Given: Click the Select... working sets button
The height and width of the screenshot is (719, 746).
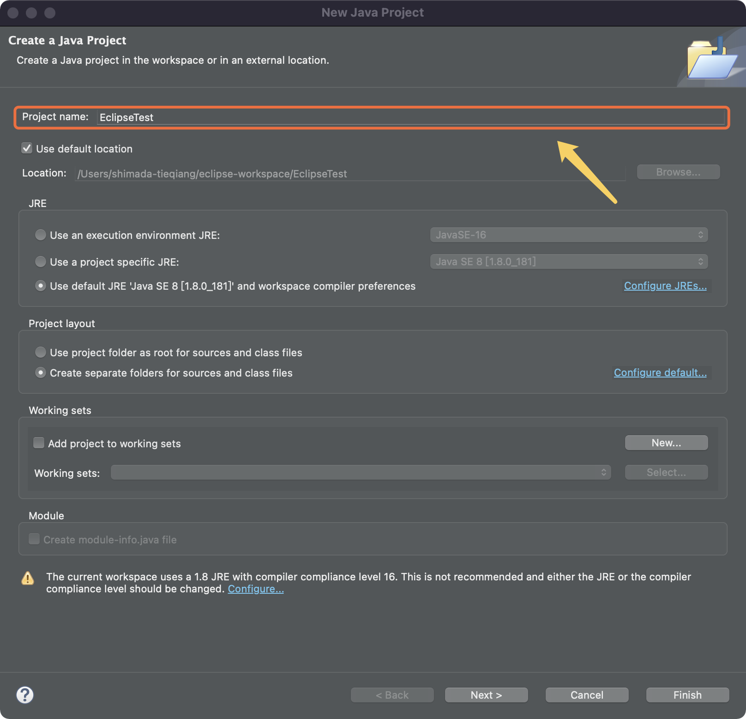Looking at the screenshot, I should click(x=666, y=472).
